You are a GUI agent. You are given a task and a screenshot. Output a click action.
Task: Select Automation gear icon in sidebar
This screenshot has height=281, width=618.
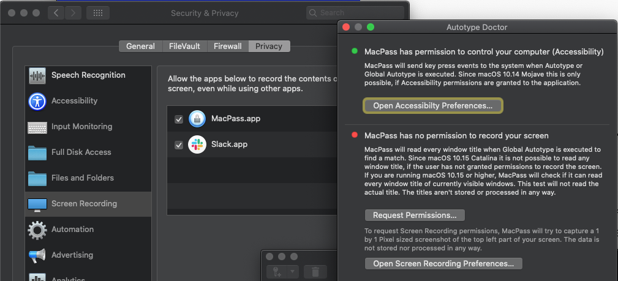[x=37, y=230]
